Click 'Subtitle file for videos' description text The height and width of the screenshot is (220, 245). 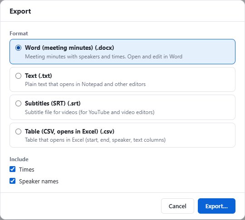[x=90, y=112]
